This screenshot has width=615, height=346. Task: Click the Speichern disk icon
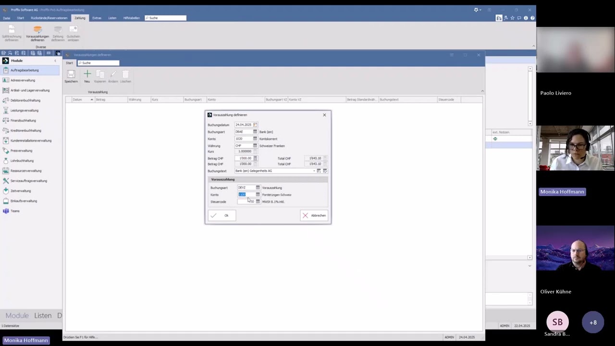click(71, 74)
